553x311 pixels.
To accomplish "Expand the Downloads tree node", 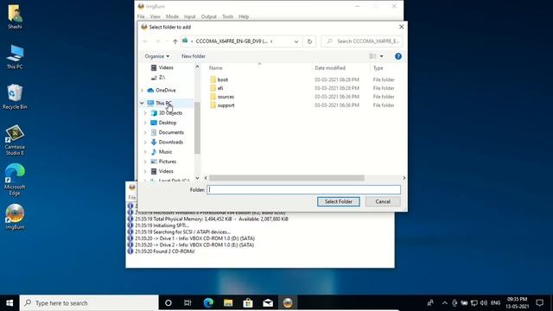I will pyautogui.click(x=145, y=142).
